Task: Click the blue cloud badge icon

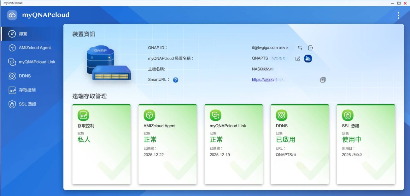Action: click(308, 58)
